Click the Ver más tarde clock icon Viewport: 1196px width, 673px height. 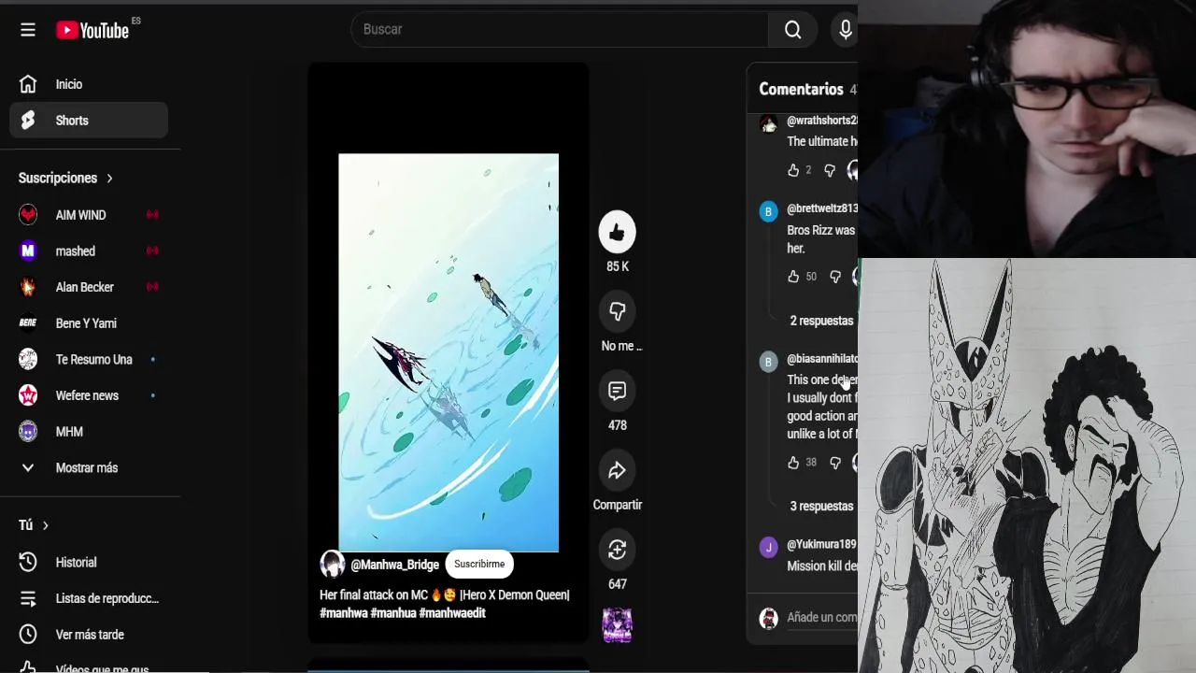28,635
